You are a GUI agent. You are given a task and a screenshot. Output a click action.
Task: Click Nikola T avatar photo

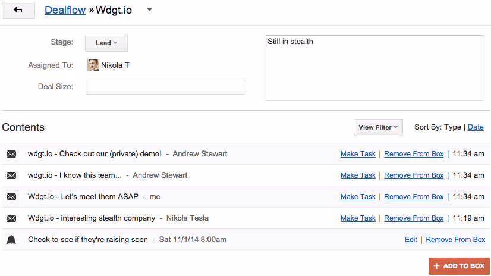(x=93, y=65)
